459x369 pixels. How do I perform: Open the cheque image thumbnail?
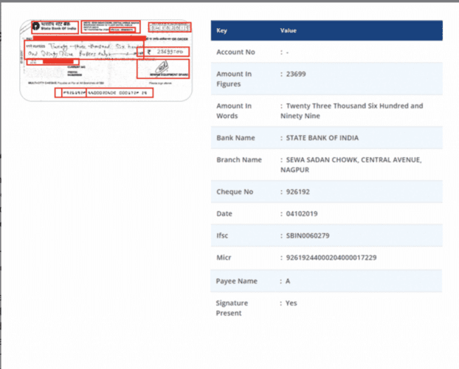[x=107, y=59]
